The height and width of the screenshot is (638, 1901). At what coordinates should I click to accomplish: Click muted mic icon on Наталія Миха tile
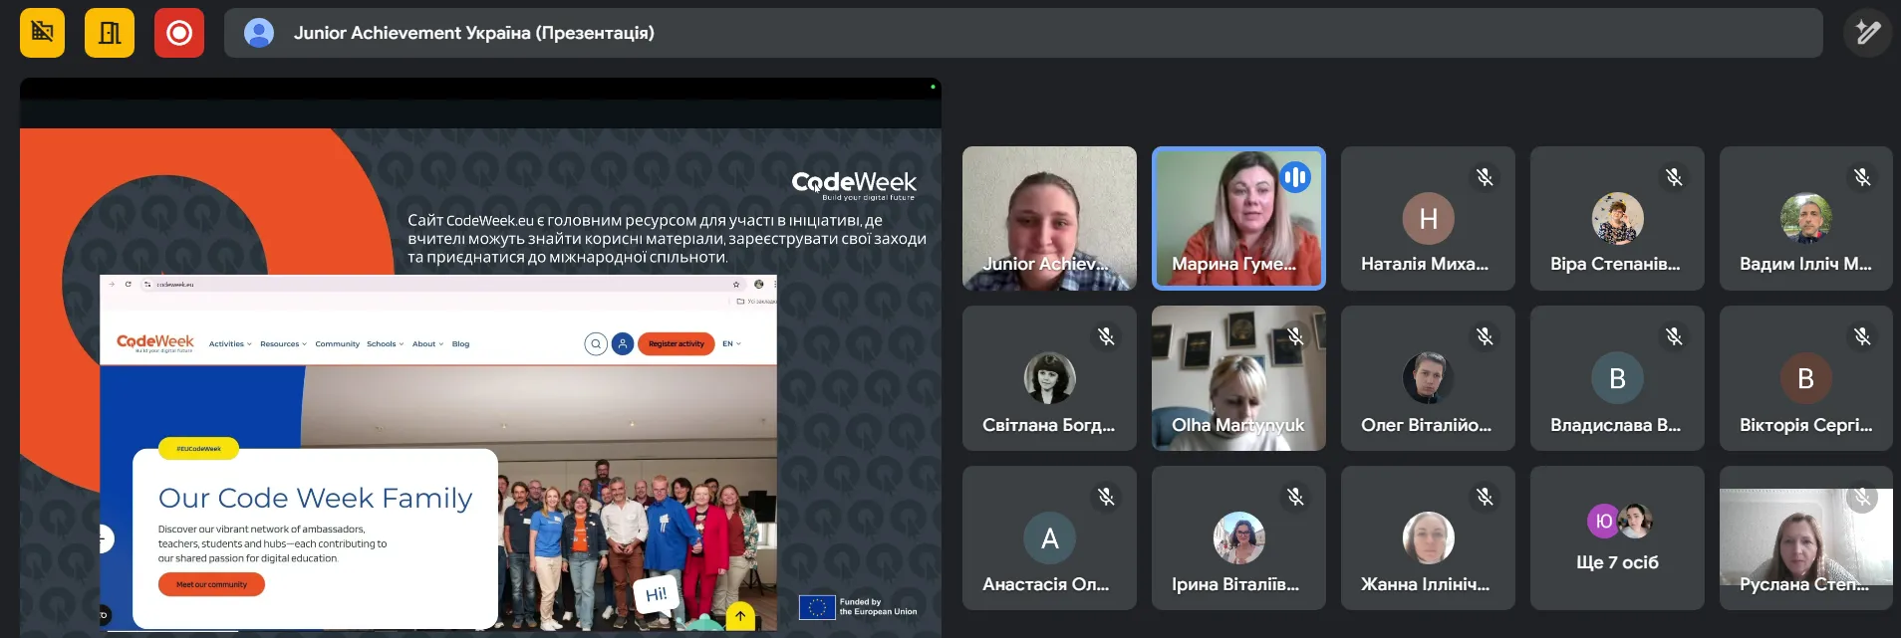point(1485,177)
